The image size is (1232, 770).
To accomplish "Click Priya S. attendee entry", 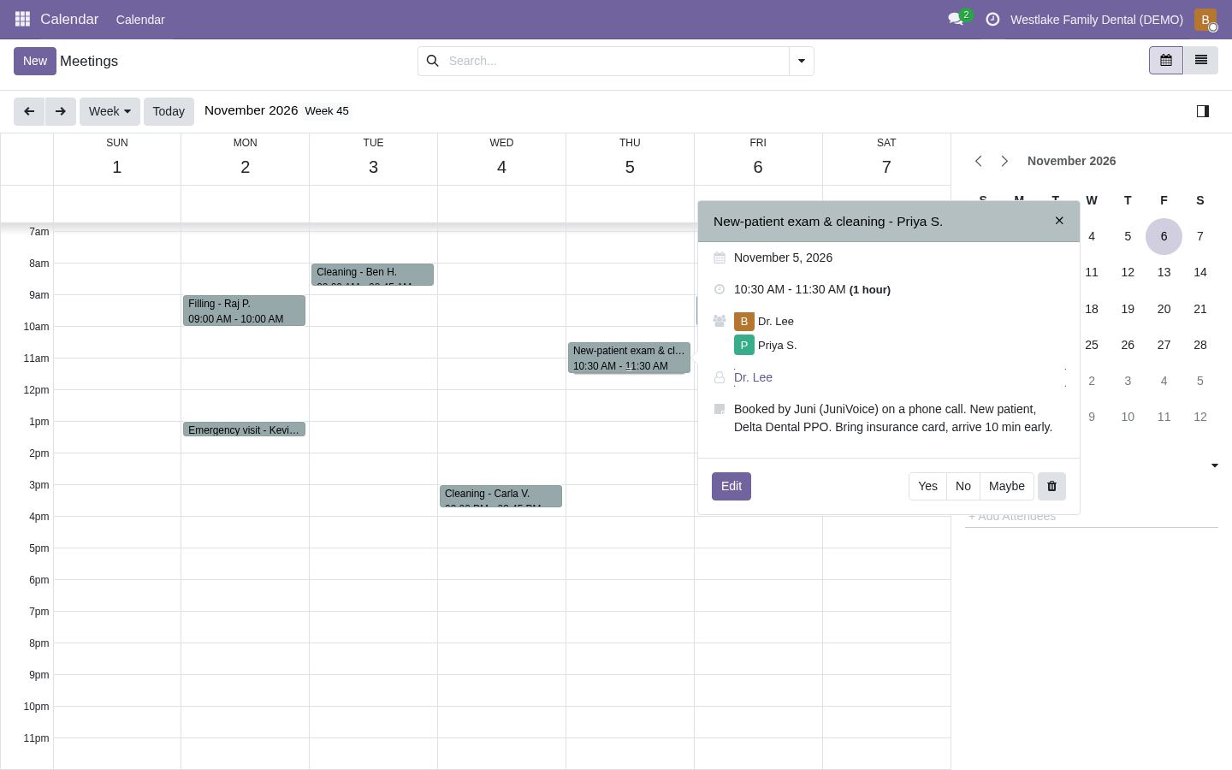I will tap(766, 346).
